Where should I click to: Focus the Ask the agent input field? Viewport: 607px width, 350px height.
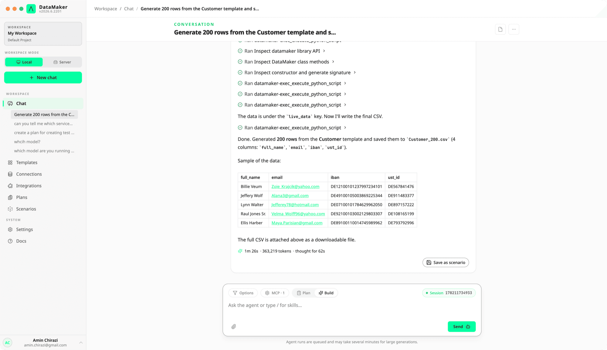click(x=352, y=305)
